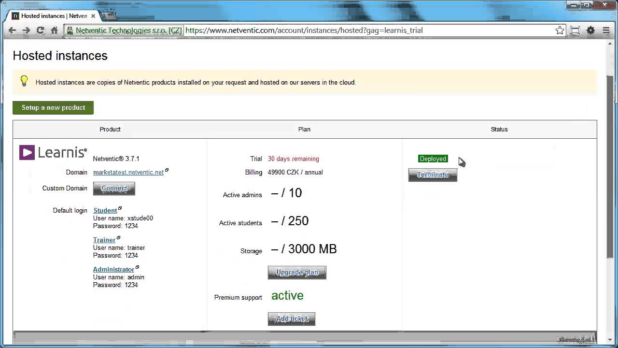Click the '– / 3000 MB' storage value
618x348 pixels.
(304, 249)
